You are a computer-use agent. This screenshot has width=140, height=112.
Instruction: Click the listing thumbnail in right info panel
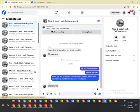pos(120,23)
